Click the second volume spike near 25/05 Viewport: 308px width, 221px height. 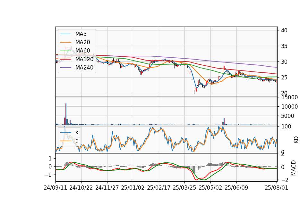click(224, 121)
